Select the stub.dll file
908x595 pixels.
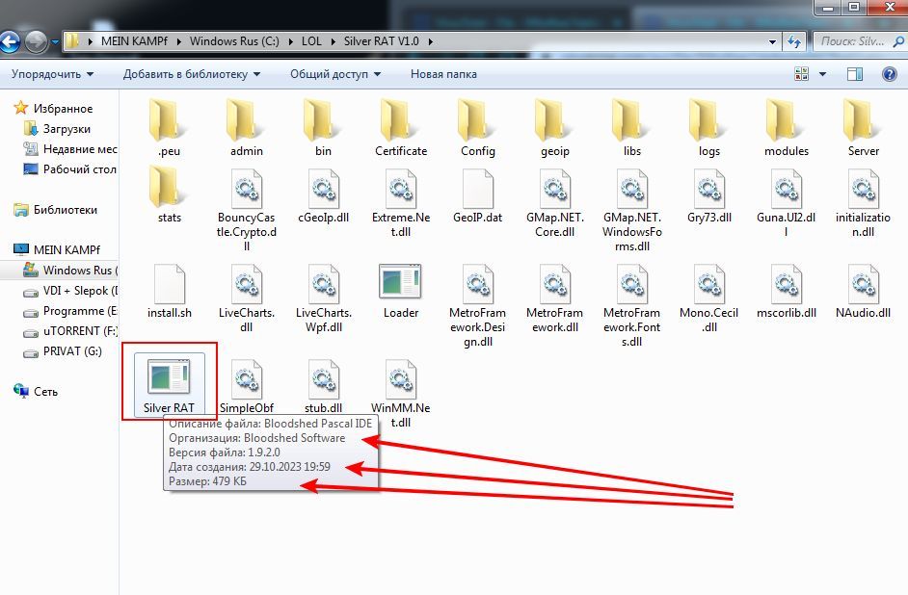(x=323, y=386)
